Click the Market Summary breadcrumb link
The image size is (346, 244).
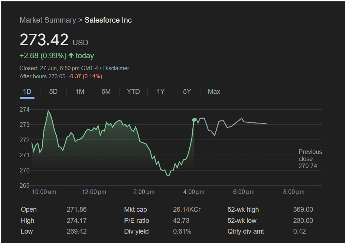pyautogui.click(x=48, y=20)
